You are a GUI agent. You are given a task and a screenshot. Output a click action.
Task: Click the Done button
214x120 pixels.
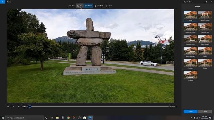click(x=190, y=112)
